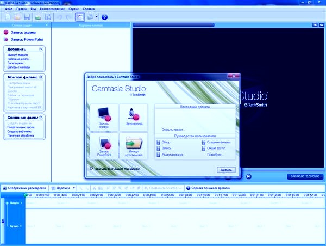Screen dimensions: 326x246
Task: Click the Save project floppy disk icon
Action: (x=27, y=17)
